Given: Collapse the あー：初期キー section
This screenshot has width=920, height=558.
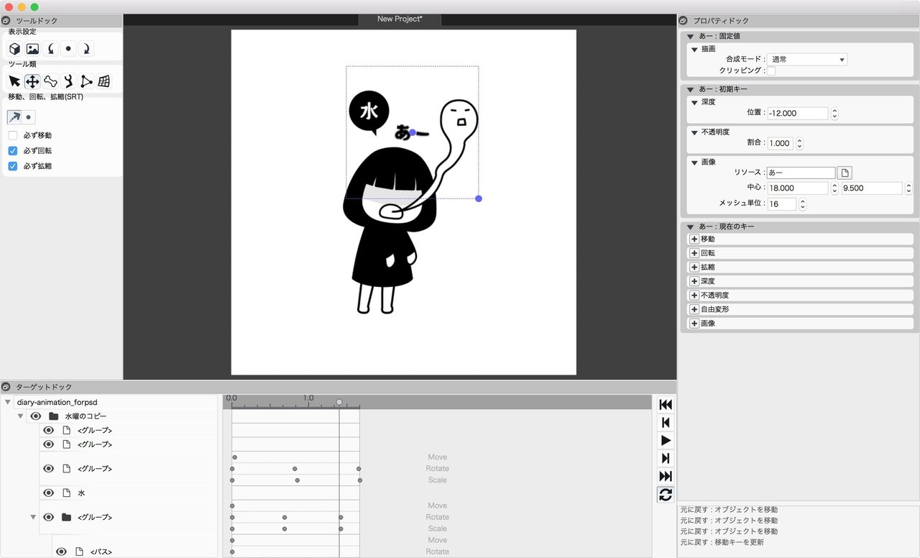Looking at the screenshot, I should 690,89.
